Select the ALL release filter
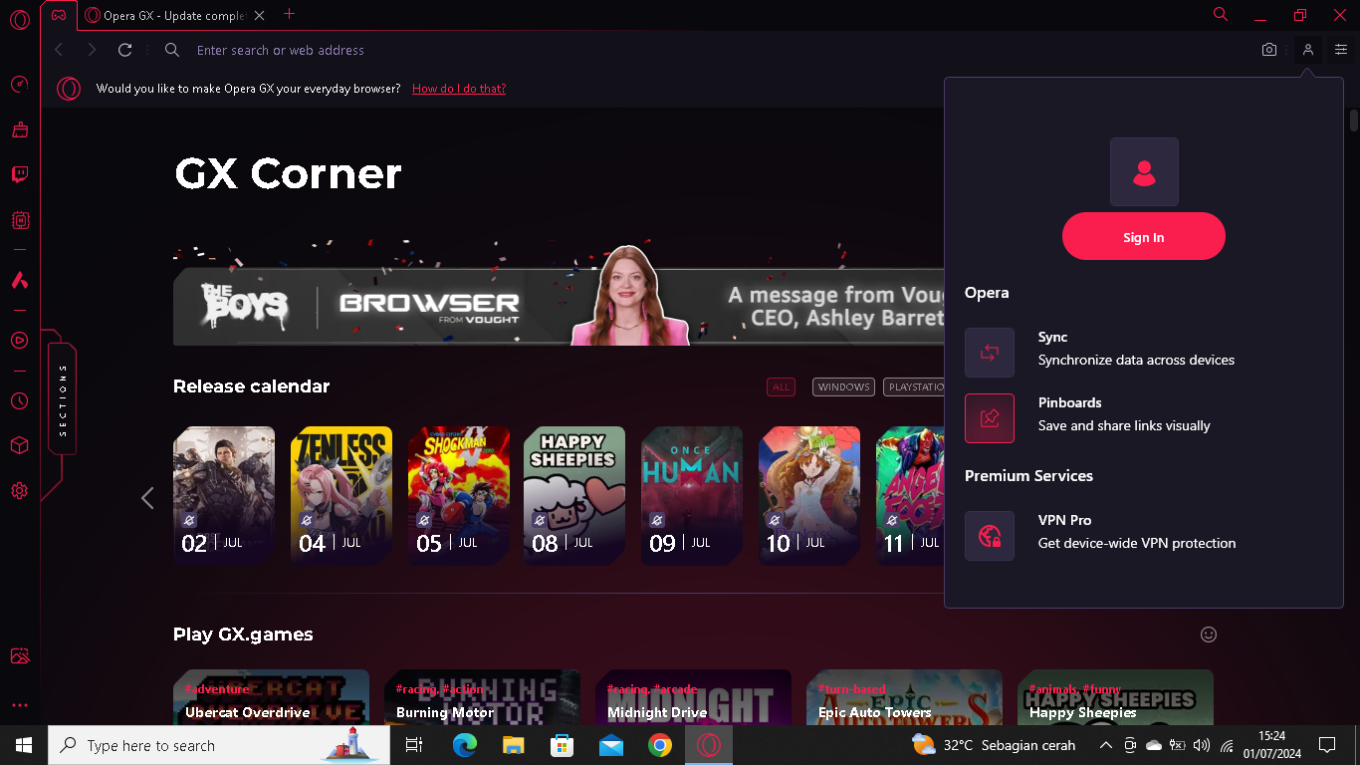1360x765 pixels. [781, 387]
